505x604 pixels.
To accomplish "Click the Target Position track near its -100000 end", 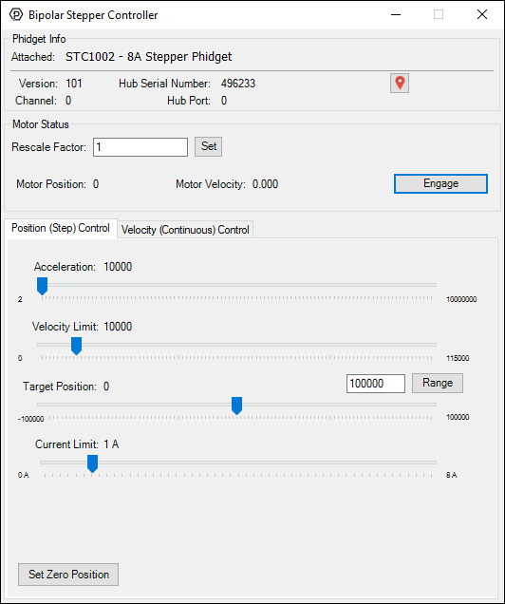I will pyautogui.click(x=45, y=405).
